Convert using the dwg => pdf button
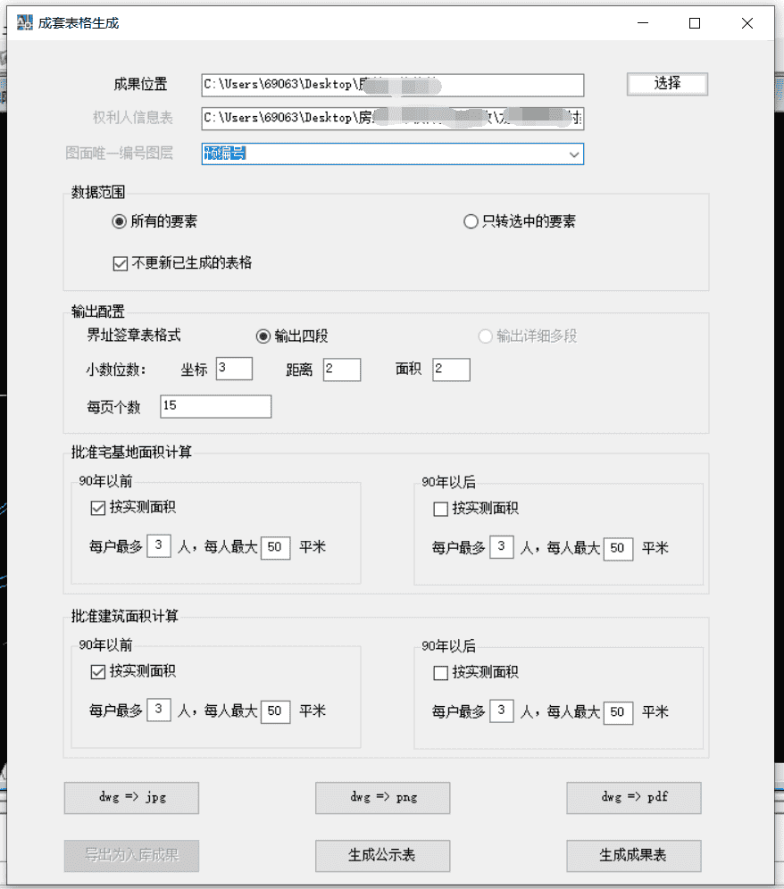 coord(633,798)
